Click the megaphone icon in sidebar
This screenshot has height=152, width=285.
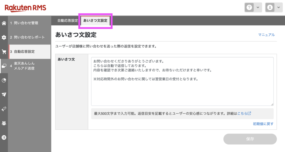(x=4, y=109)
